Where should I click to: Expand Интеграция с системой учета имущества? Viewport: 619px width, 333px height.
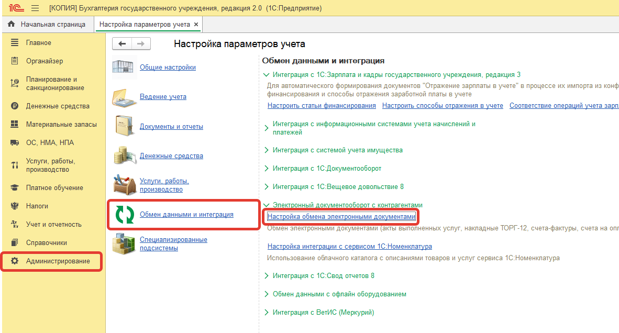[x=267, y=150]
